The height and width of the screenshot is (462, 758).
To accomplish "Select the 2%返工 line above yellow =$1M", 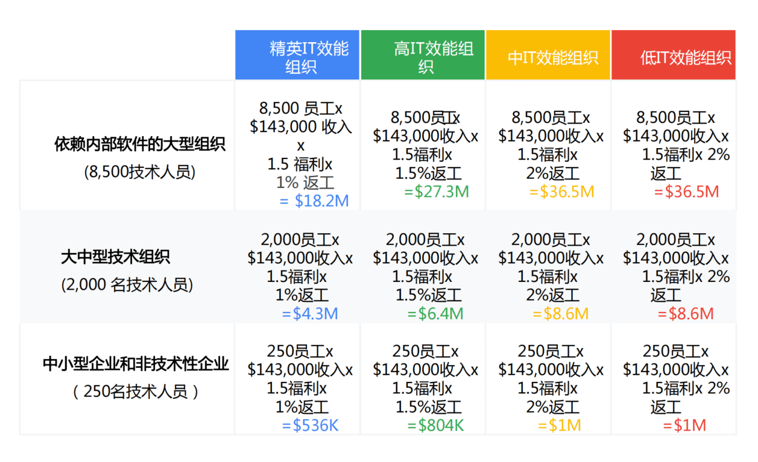I will tap(553, 407).
